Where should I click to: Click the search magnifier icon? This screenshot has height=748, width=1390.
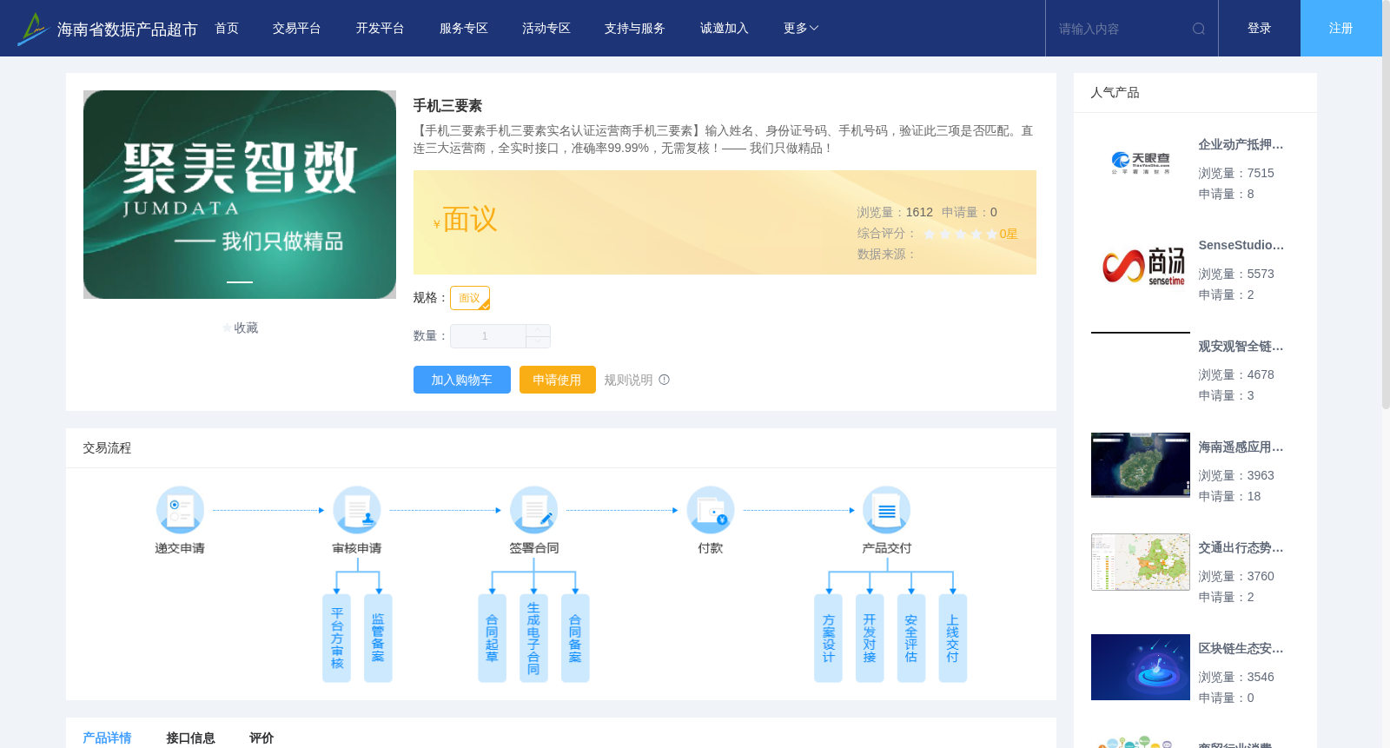click(1199, 29)
